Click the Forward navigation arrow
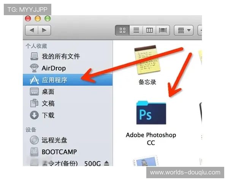 click(44, 30)
